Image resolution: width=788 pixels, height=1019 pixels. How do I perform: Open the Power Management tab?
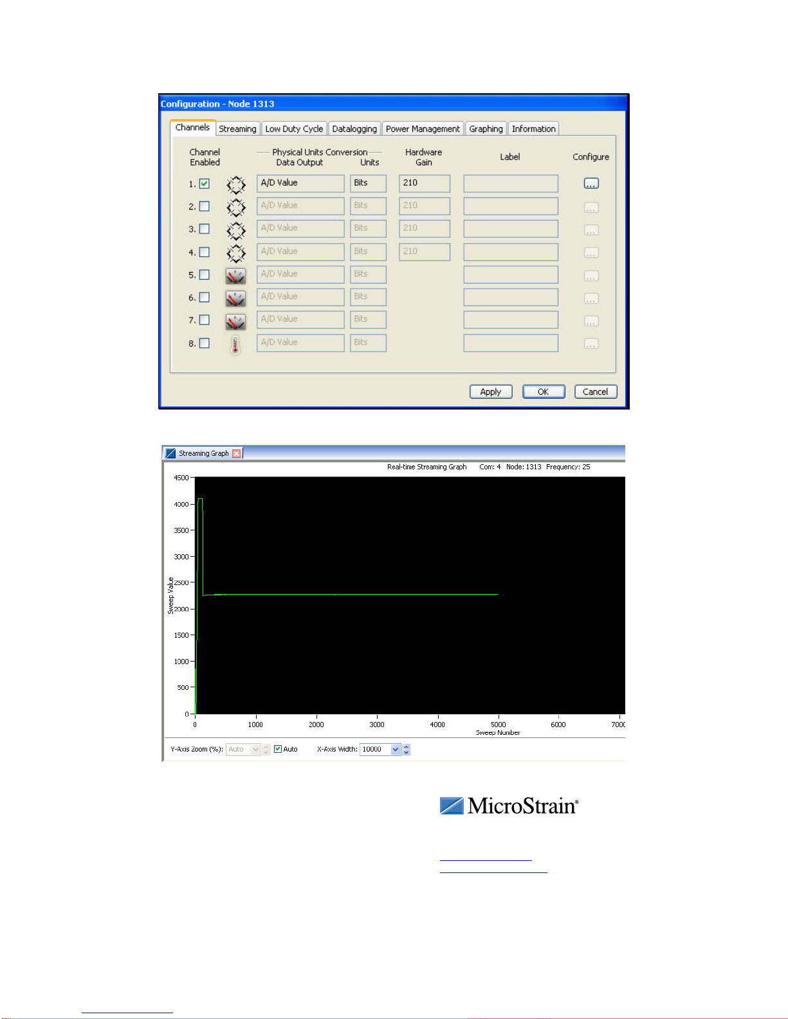coord(423,129)
